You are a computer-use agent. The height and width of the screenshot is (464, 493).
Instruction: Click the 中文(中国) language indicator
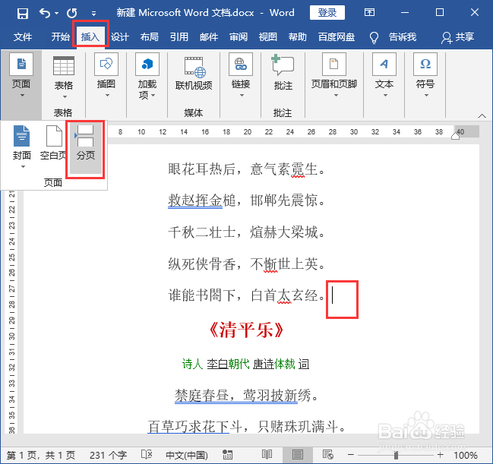187,455
